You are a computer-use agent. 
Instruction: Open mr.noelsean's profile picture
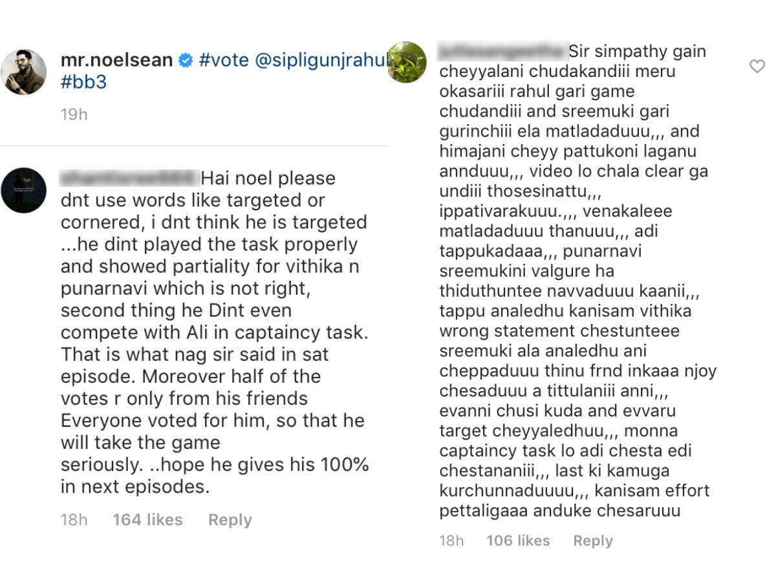(23, 72)
